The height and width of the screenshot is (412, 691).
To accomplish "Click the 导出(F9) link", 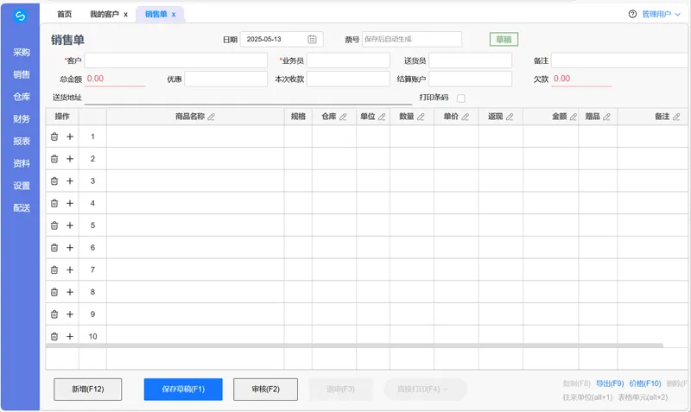I will [609, 383].
